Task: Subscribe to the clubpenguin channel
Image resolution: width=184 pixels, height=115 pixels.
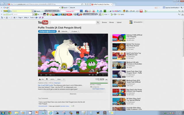Action: [63, 31]
